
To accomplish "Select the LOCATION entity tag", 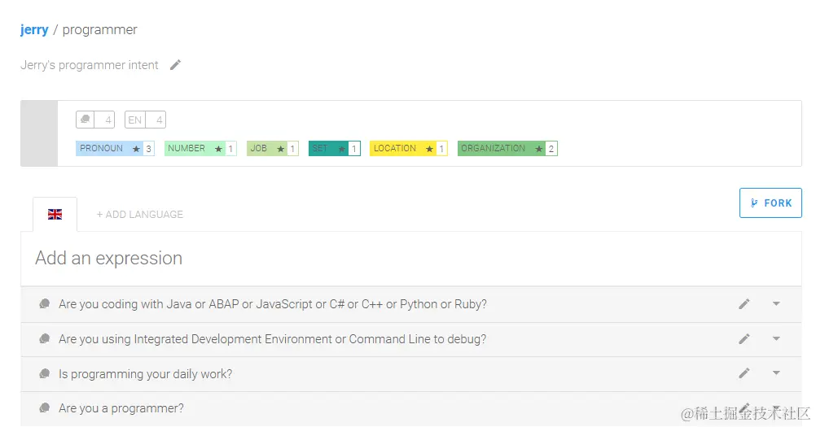I will pyautogui.click(x=409, y=149).
